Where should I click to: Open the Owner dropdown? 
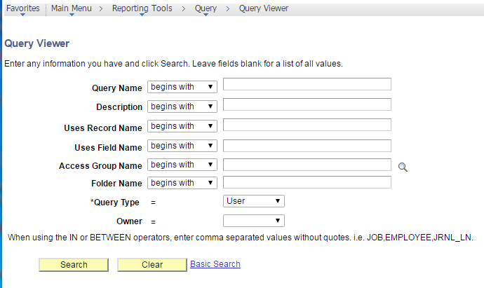coord(254,221)
